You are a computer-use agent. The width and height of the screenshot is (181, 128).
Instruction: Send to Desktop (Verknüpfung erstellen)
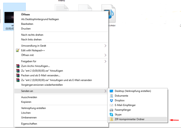click(137, 91)
